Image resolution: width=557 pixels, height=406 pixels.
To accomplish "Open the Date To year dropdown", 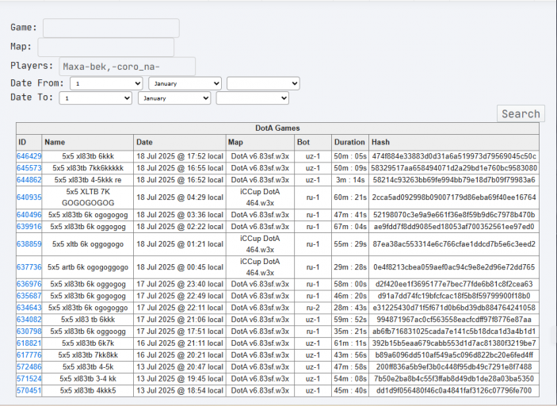I will (x=253, y=98).
